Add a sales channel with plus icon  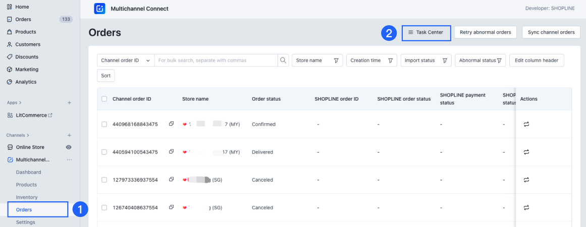click(x=69, y=135)
